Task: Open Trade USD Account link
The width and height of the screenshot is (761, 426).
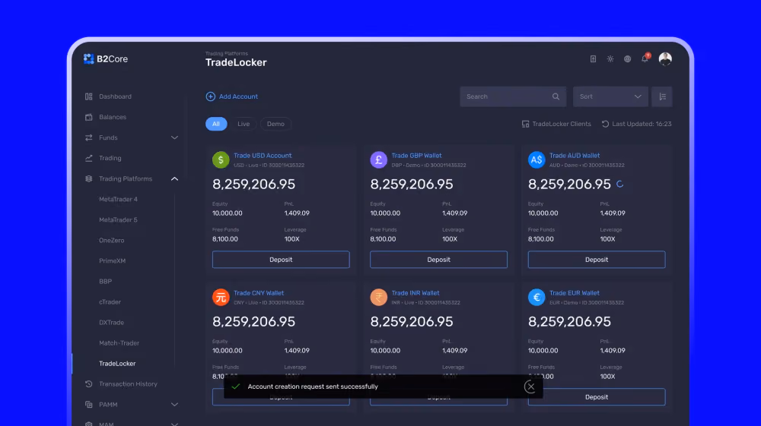Action: click(263, 156)
